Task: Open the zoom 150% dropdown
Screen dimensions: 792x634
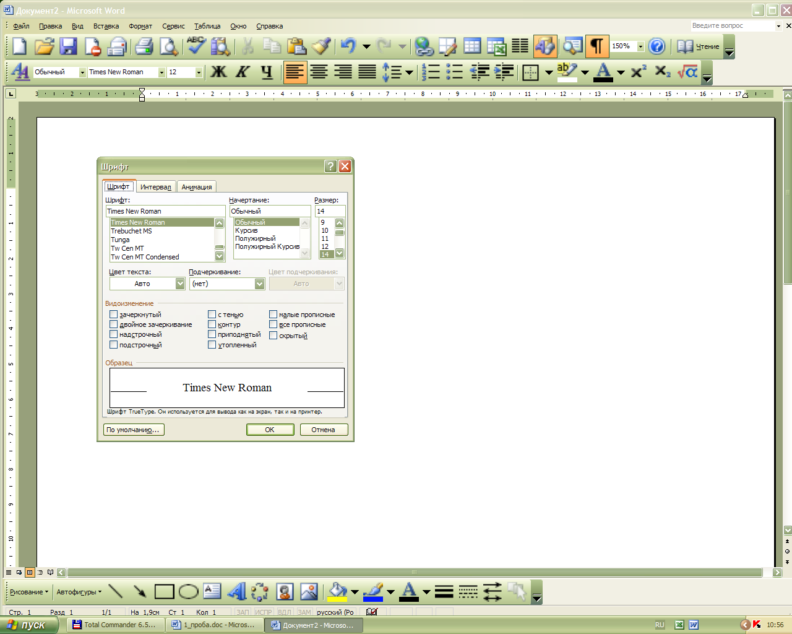Action: [x=640, y=46]
